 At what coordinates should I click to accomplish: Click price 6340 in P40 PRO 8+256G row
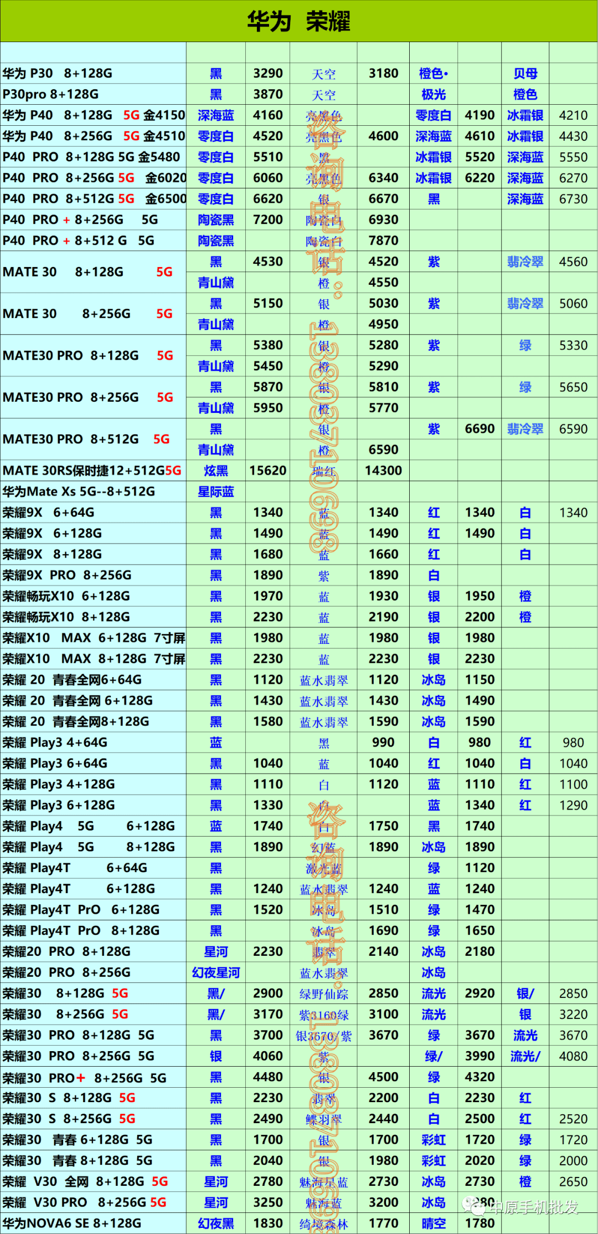tap(384, 178)
